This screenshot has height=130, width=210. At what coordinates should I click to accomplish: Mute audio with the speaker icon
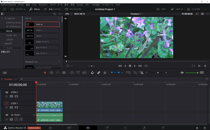click(x=182, y=73)
